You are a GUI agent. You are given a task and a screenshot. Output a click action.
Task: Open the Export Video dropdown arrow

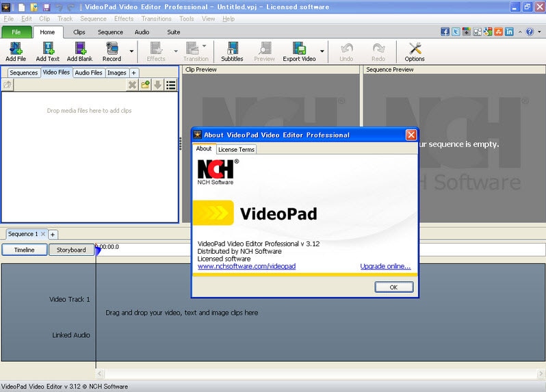(x=322, y=51)
